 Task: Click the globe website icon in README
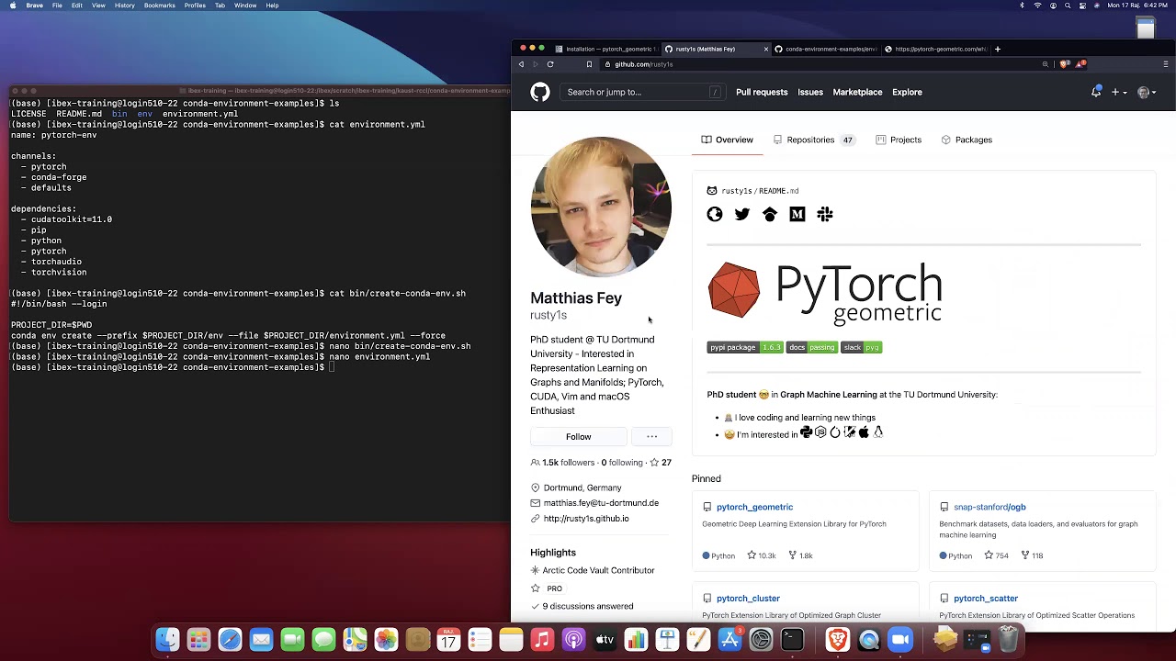click(x=715, y=214)
